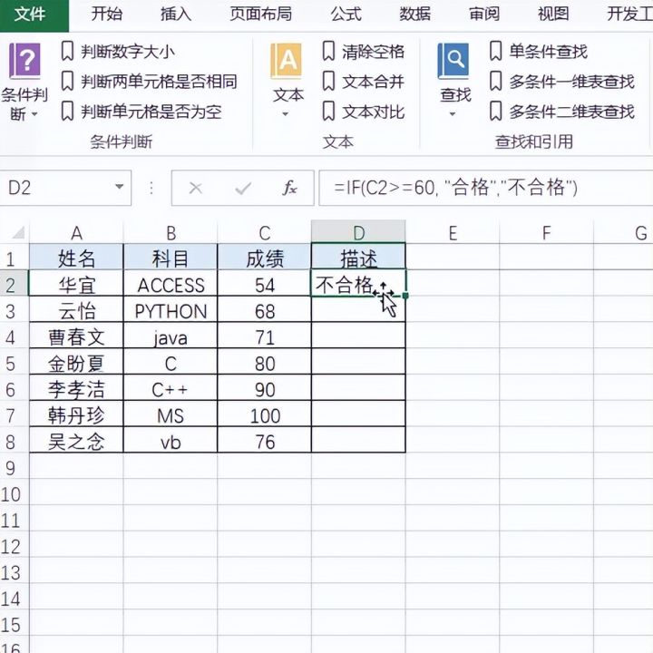Select column C header
This screenshot has height=653, width=653.
(x=265, y=232)
